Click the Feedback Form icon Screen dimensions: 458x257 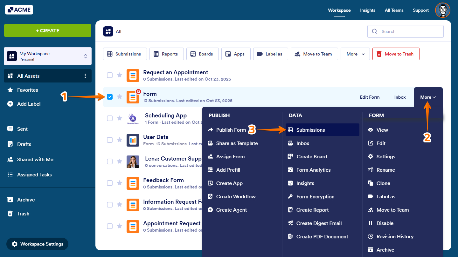pyautogui.click(x=133, y=183)
